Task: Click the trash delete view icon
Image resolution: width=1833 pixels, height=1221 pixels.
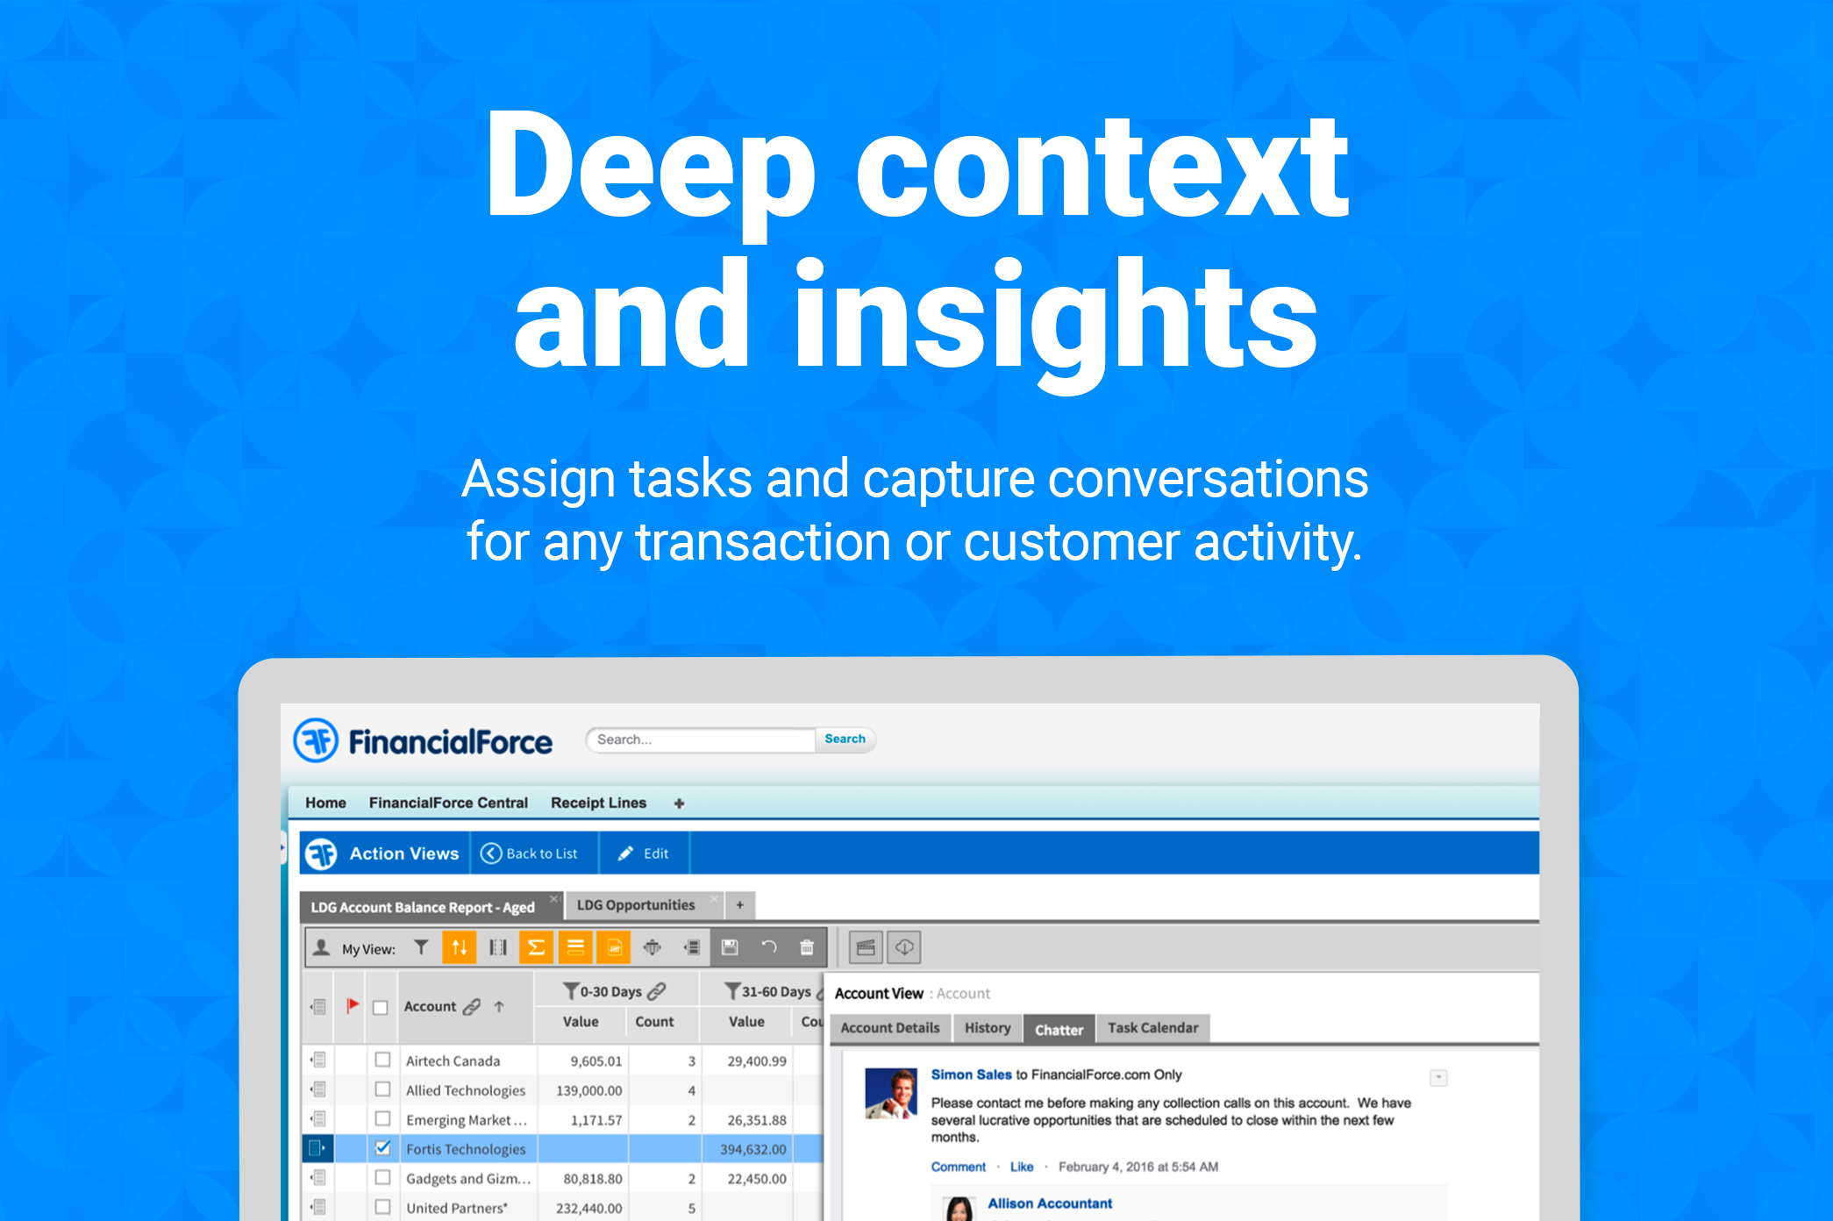Action: click(807, 947)
